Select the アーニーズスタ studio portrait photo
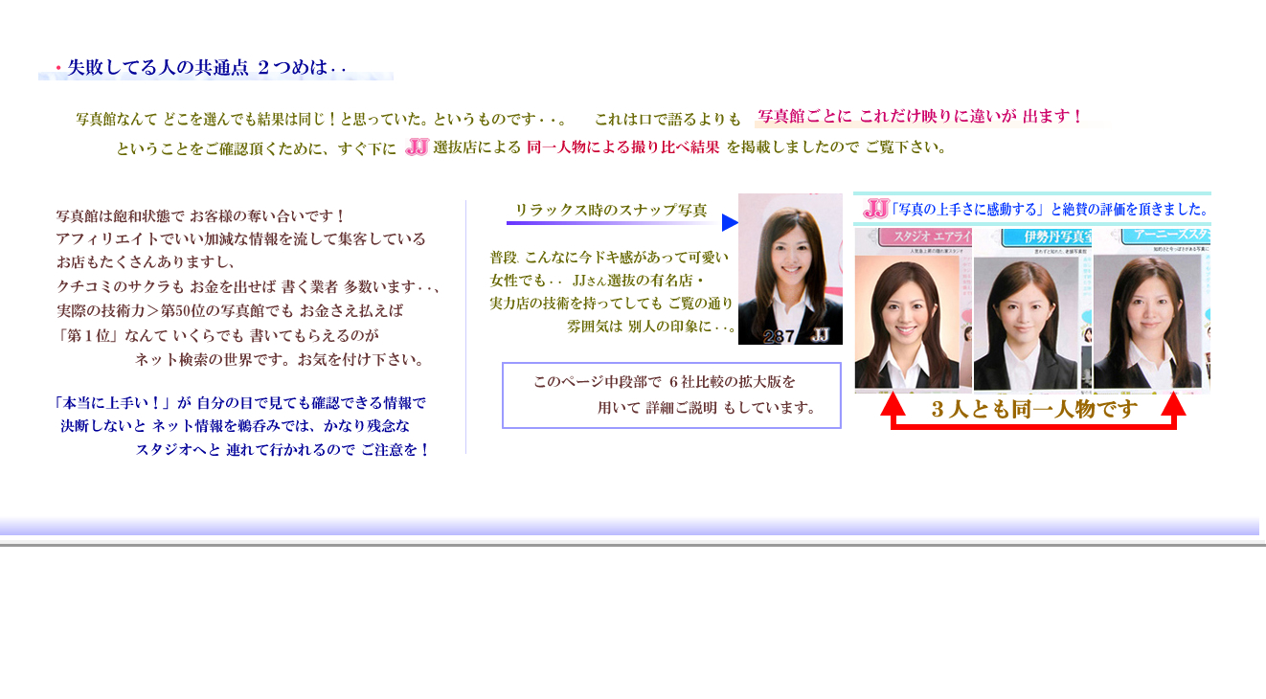 pyautogui.click(x=1152, y=311)
